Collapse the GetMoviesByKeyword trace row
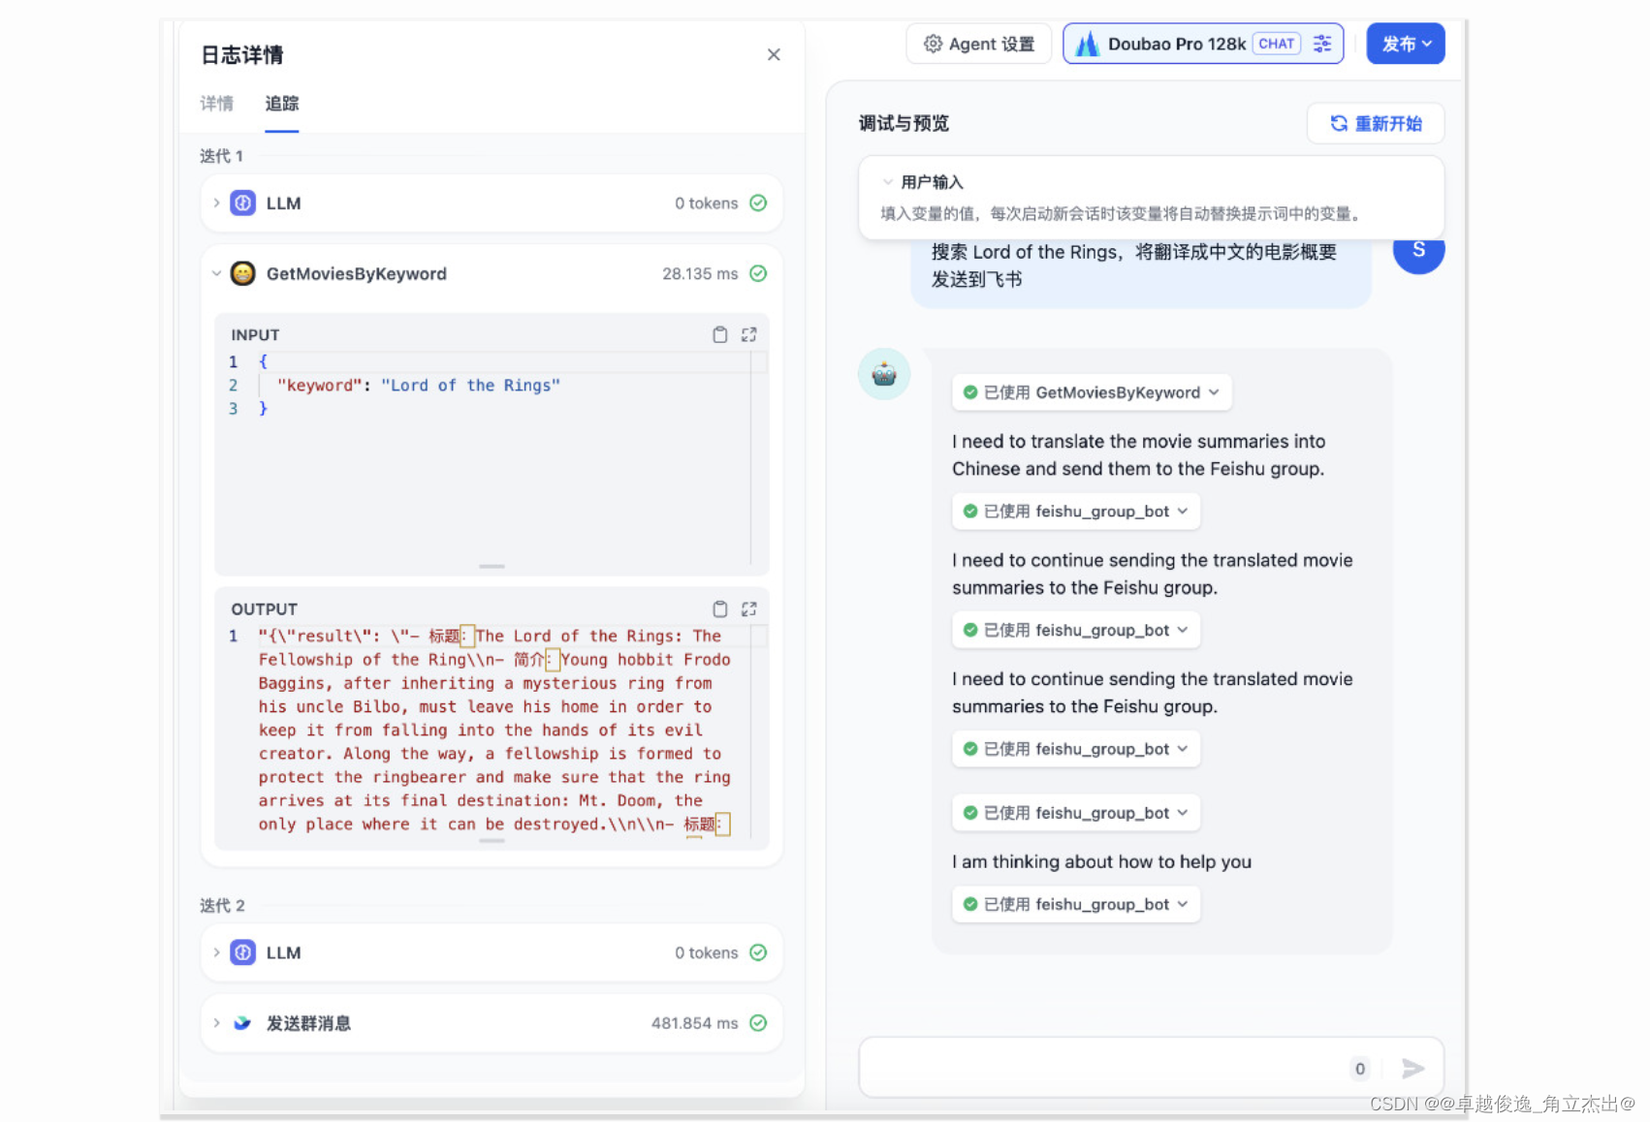The height and width of the screenshot is (1122, 1650). tap(216, 273)
